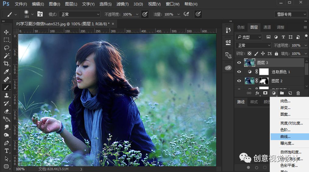Add a layer mask icon
Viewport: 309px width, 172px height.
265,93
